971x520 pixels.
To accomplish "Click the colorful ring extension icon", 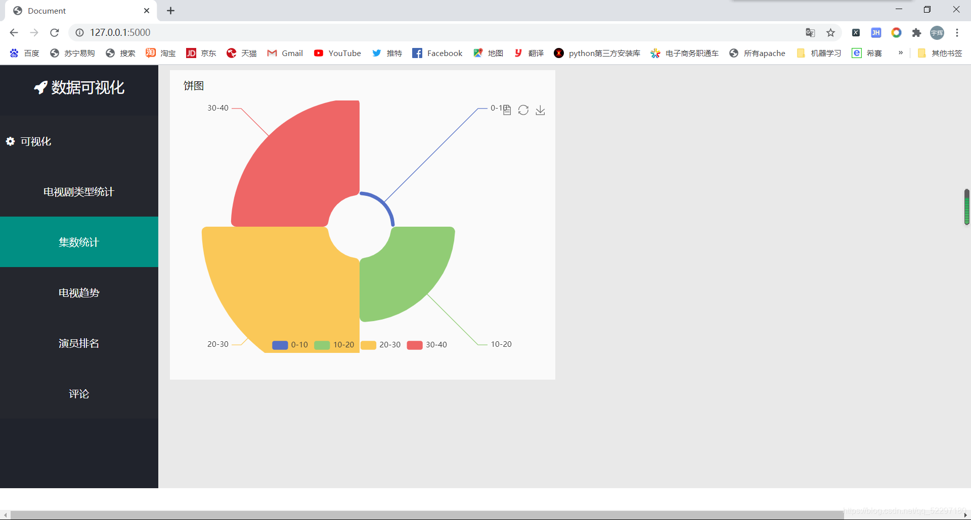I will coord(896,32).
